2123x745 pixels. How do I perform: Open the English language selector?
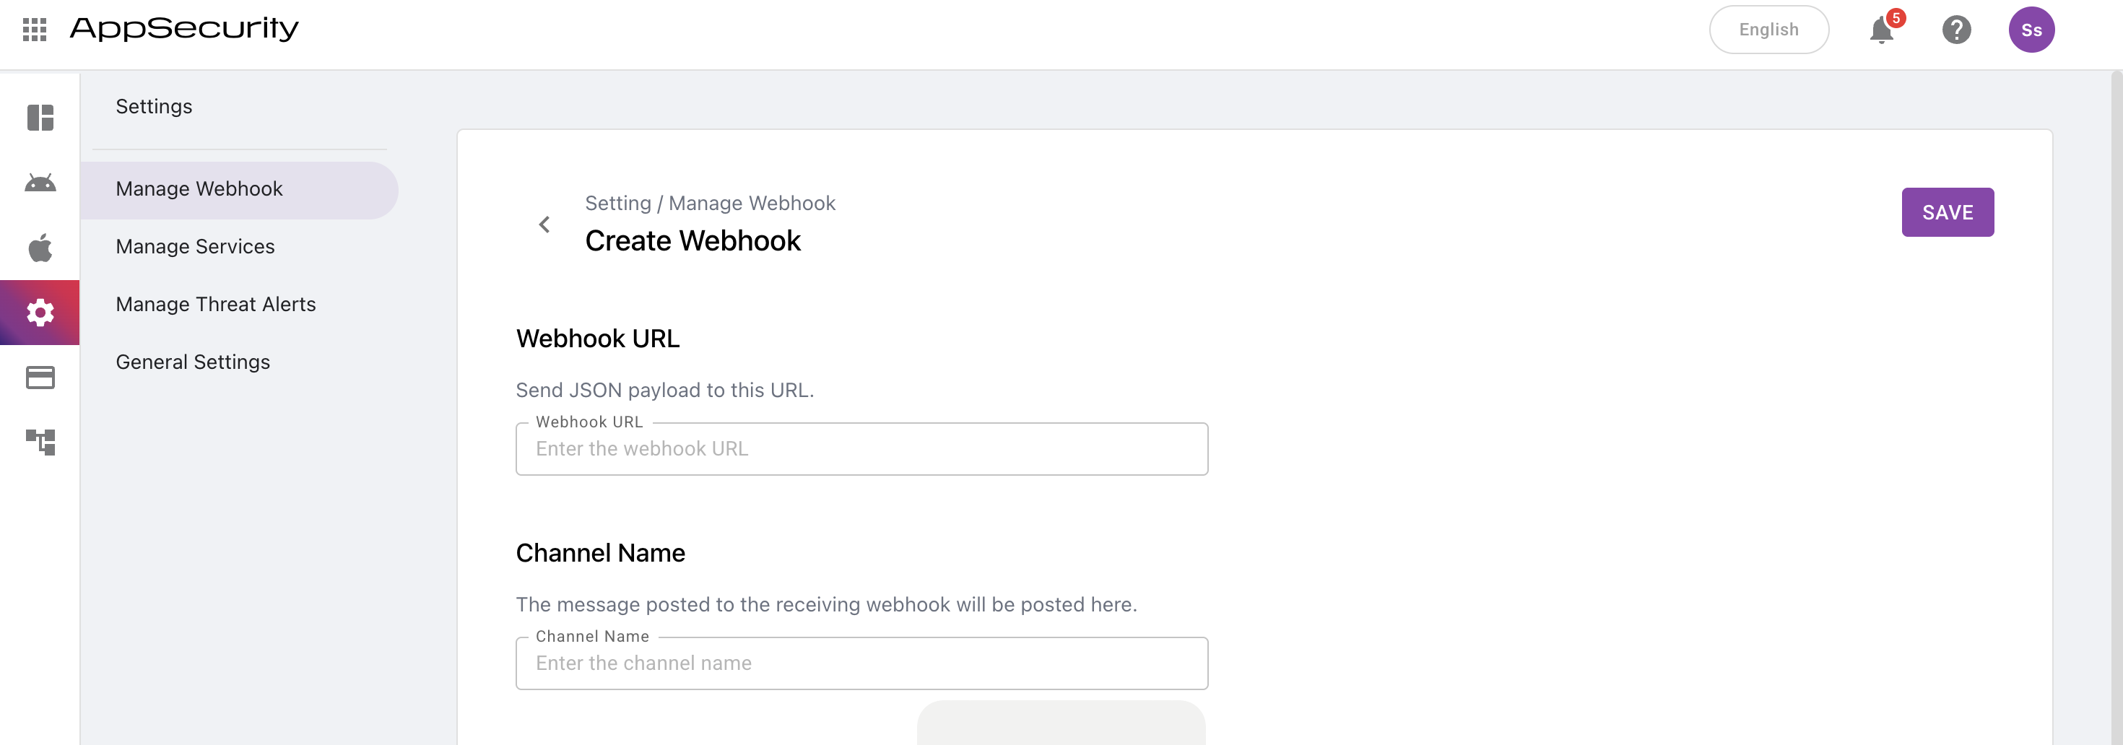point(1768,30)
